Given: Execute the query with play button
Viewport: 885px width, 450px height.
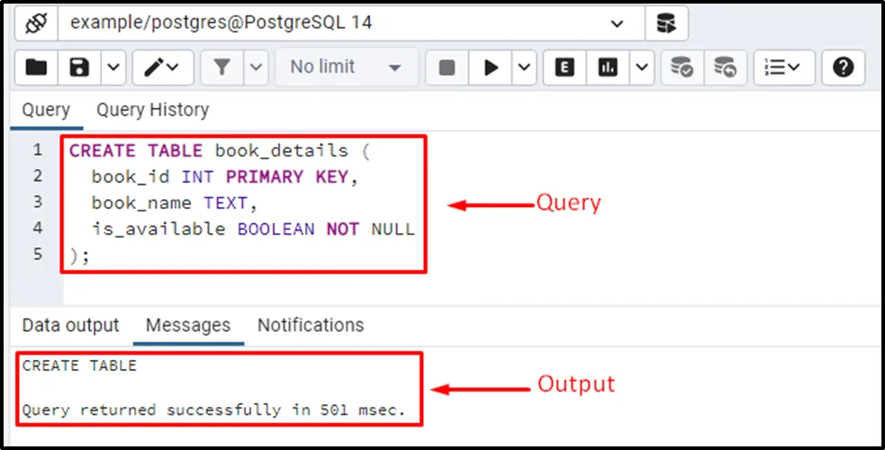Looking at the screenshot, I should click(x=491, y=67).
